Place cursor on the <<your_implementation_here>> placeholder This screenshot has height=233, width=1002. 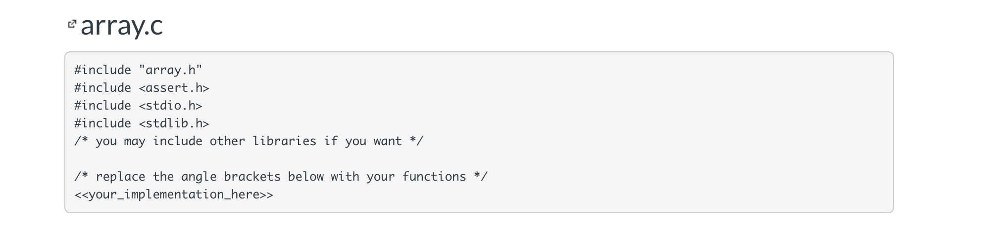174,194
